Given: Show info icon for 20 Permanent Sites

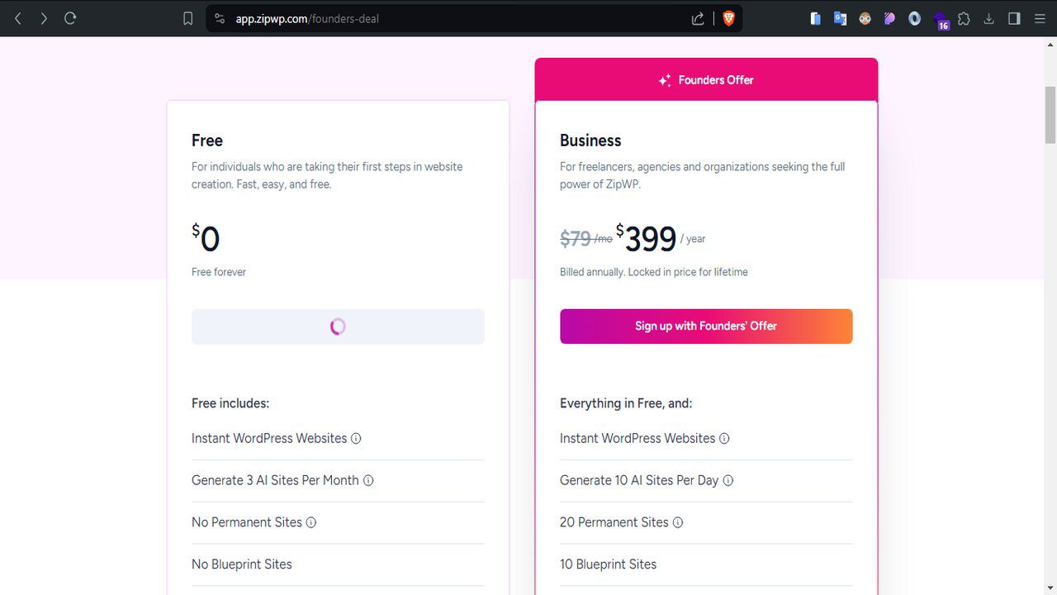Looking at the screenshot, I should [x=678, y=522].
